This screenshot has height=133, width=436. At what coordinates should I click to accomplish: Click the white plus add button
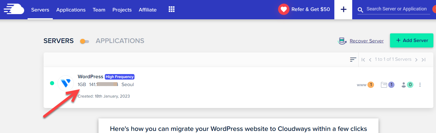[x=343, y=10]
